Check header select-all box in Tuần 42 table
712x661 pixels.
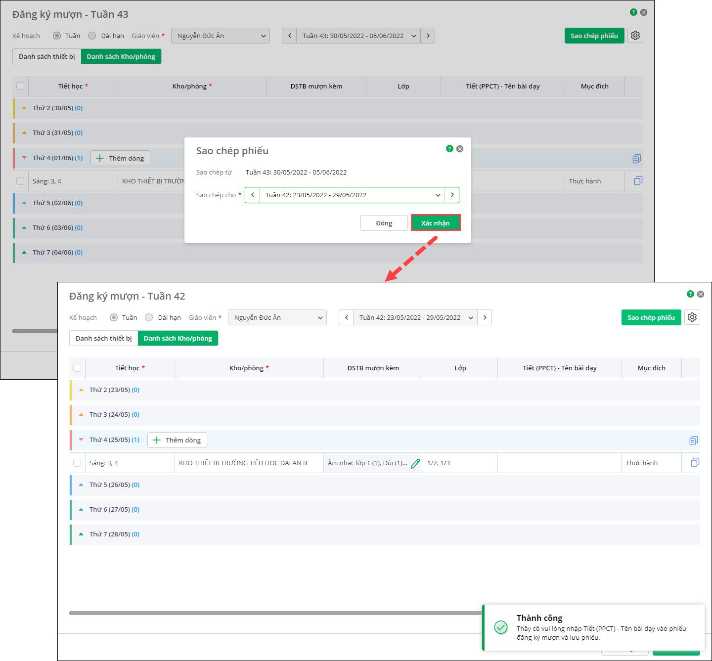(77, 368)
